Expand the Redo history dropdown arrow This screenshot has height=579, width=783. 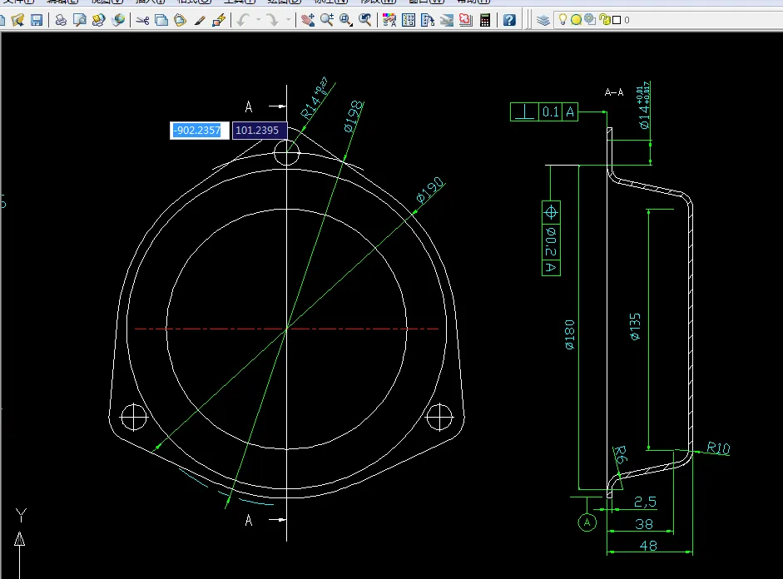288,20
